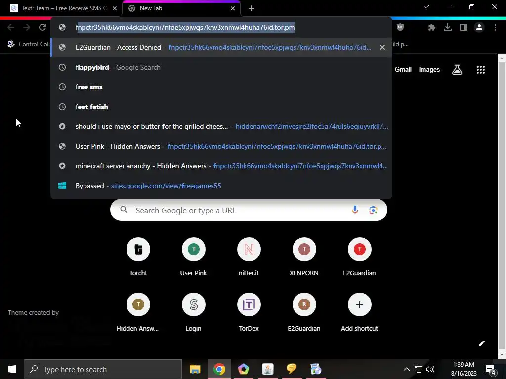This screenshot has height=379, width=506.
Task: Close the New Tab tab
Action: pyautogui.click(x=233, y=8)
